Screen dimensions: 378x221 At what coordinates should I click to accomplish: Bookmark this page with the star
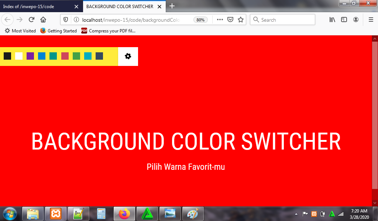point(241,20)
